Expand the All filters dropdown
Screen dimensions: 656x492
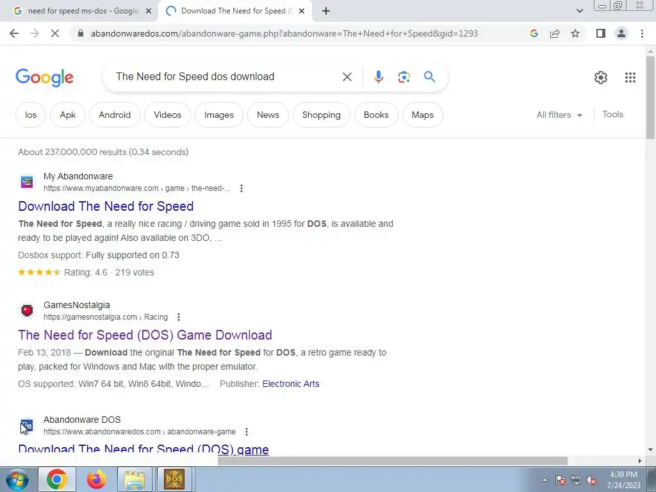click(559, 115)
